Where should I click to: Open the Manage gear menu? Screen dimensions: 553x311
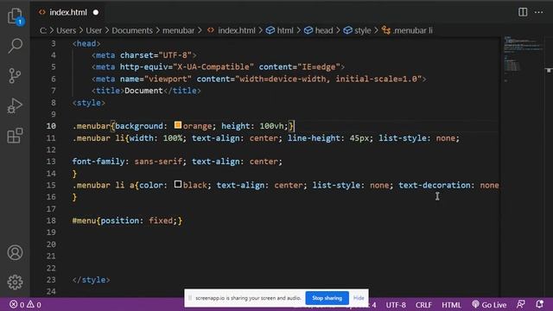click(x=15, y=282)
